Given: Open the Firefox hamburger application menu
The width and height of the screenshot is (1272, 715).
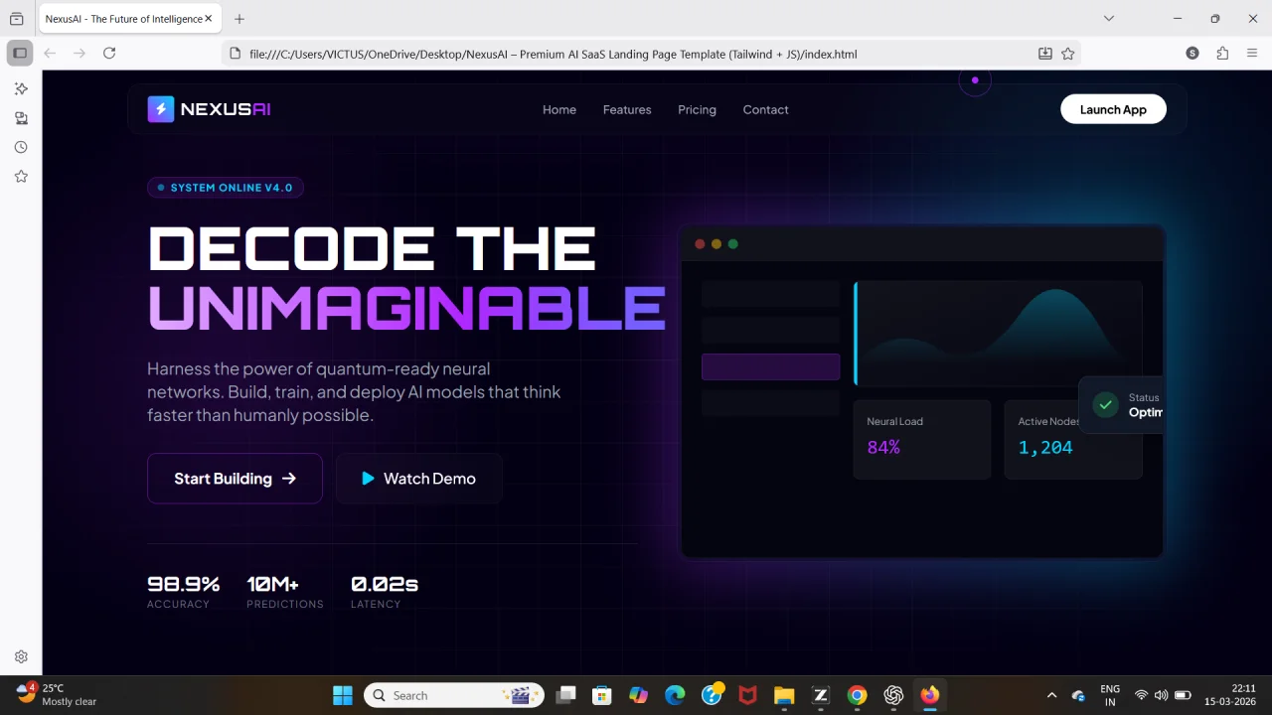Looking at the screenshot, I should (1252, 54).
